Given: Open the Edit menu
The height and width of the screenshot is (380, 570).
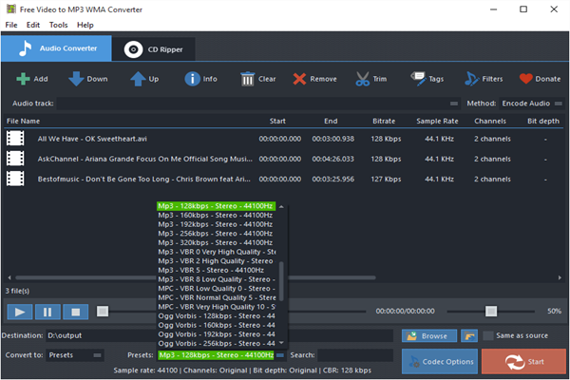Looking at the screenshot, I should 33,25.
